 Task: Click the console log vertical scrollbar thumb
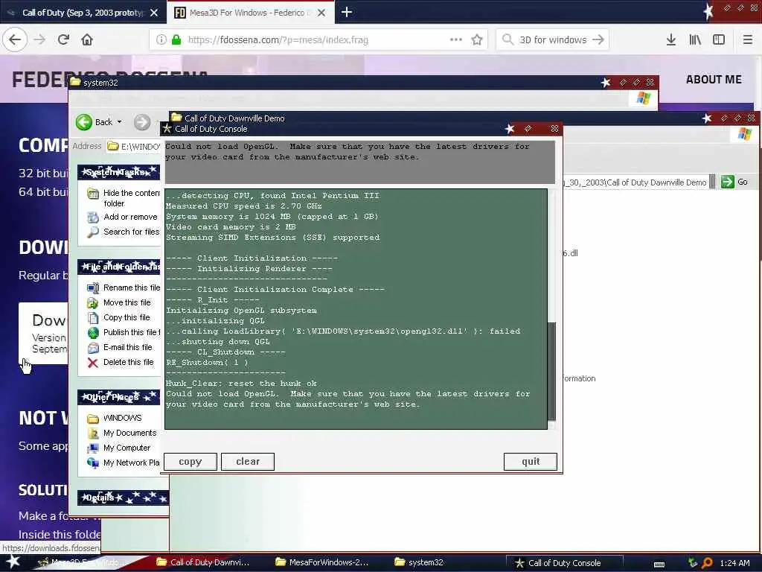coord(551,371)
